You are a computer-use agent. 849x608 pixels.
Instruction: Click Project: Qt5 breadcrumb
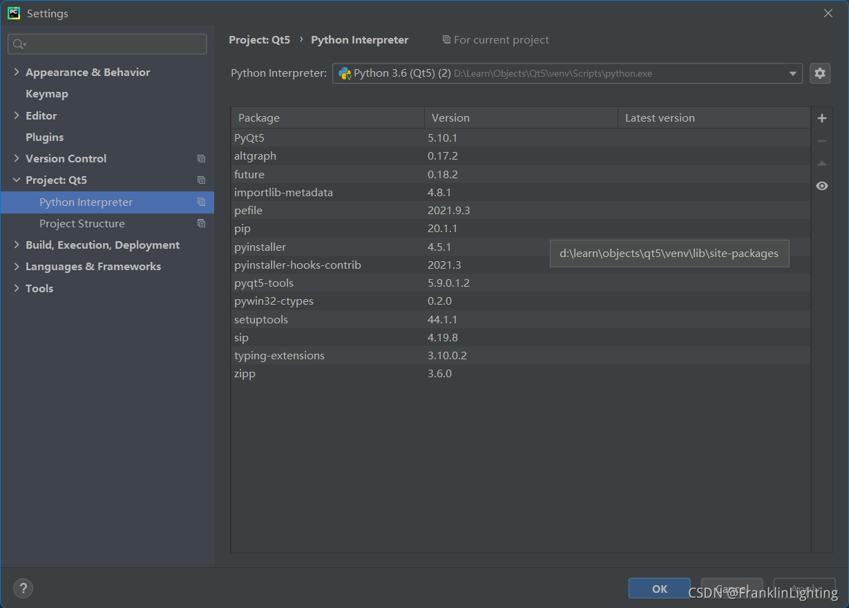260,40
